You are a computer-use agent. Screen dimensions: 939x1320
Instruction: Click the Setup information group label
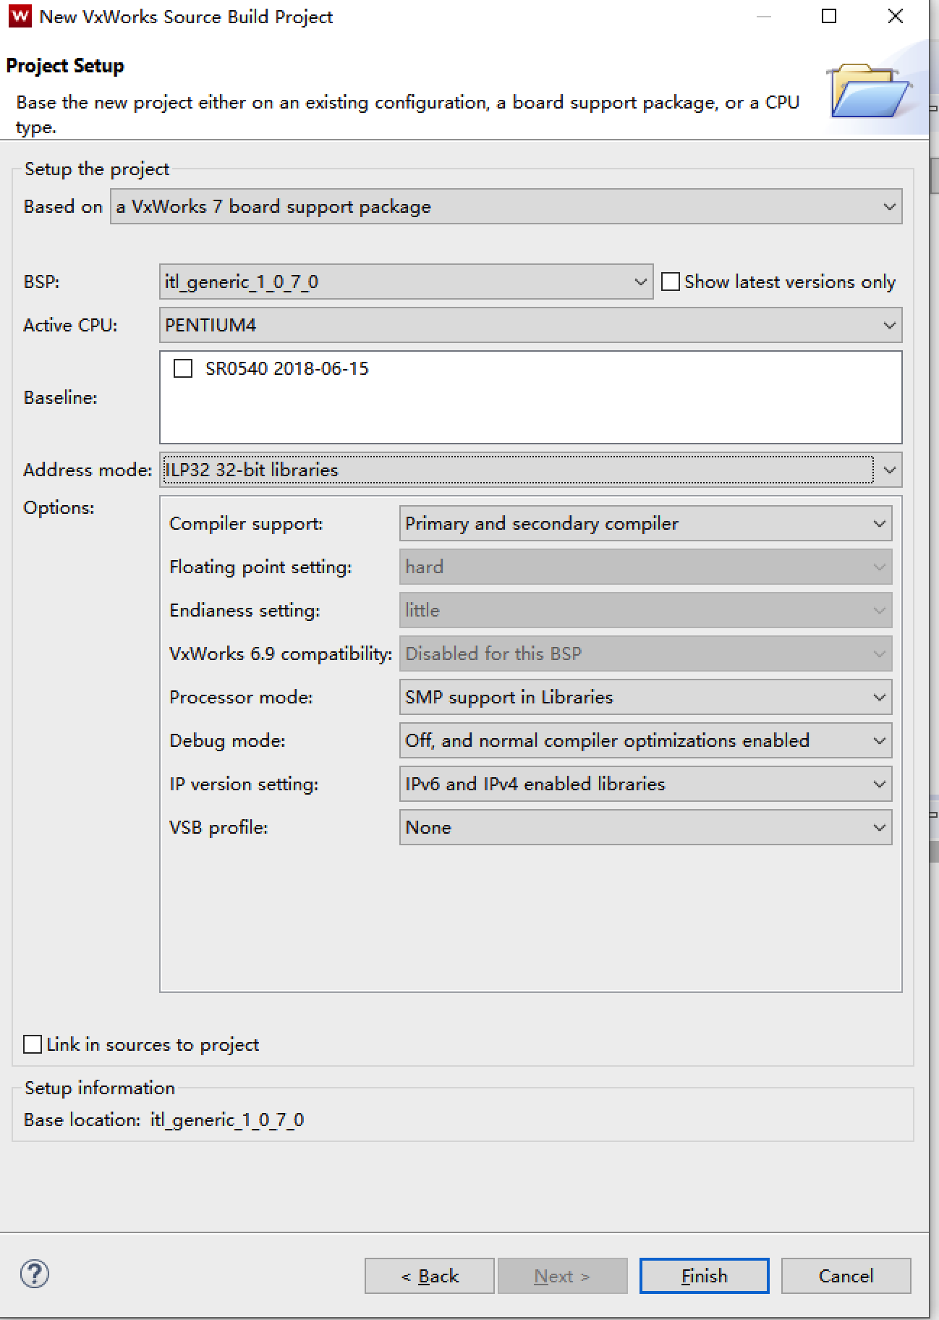[100, 1088]
